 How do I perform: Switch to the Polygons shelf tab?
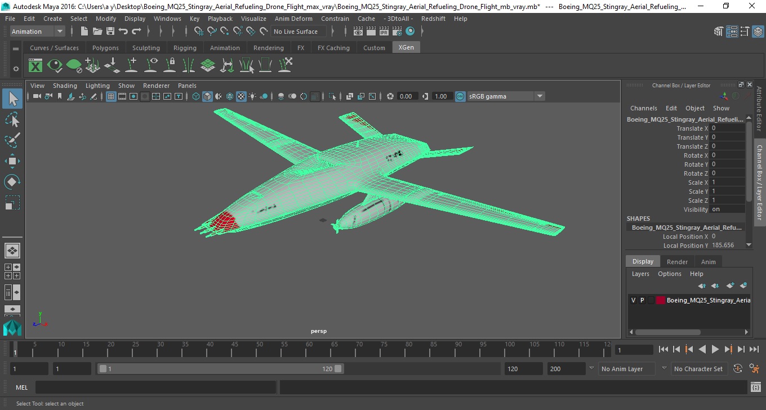(105, 48)
